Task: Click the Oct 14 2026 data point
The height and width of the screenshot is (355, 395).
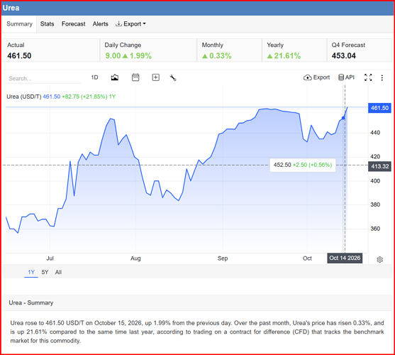Action: point(343,118)
